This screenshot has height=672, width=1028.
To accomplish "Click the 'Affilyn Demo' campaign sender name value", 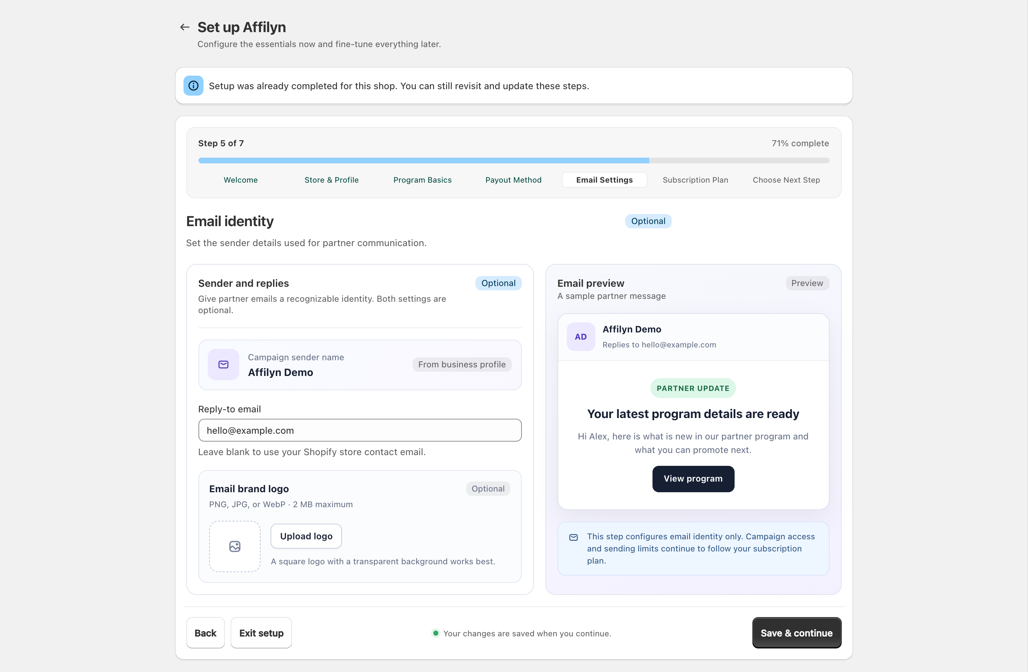I will point(280,372).
